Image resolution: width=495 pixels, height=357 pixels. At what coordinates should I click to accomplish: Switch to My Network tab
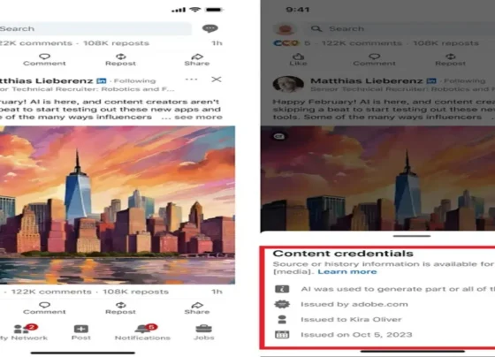point(24,332)
